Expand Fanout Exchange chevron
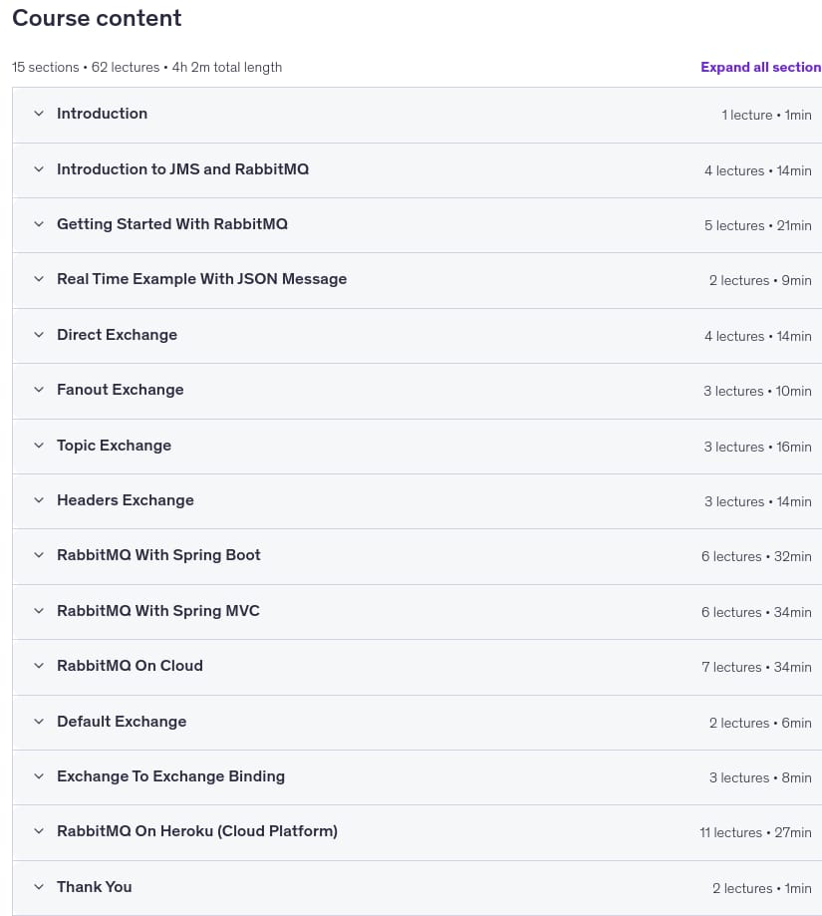Screen dimensions: 822x916 (39, 390)
